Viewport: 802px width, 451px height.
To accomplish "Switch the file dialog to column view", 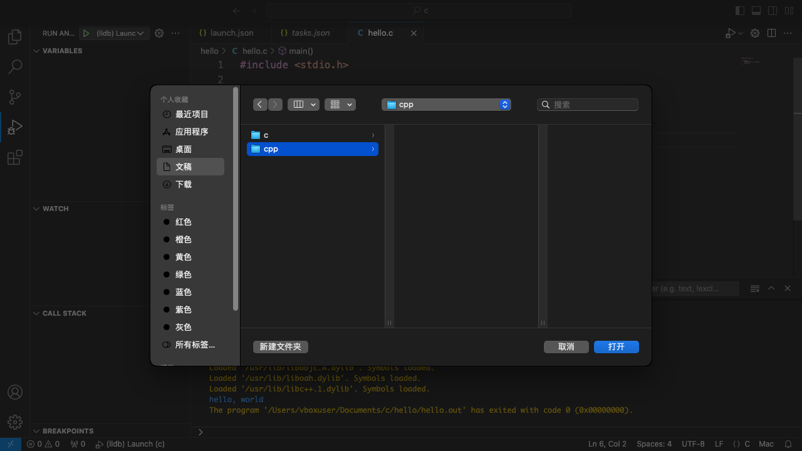I will pos(298,105).
